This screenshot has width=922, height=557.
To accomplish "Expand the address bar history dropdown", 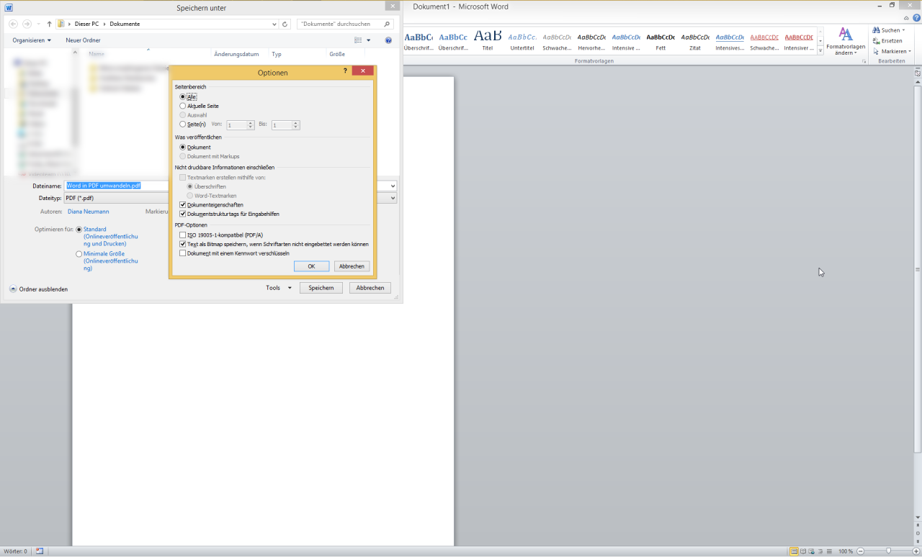I will 274,24.
